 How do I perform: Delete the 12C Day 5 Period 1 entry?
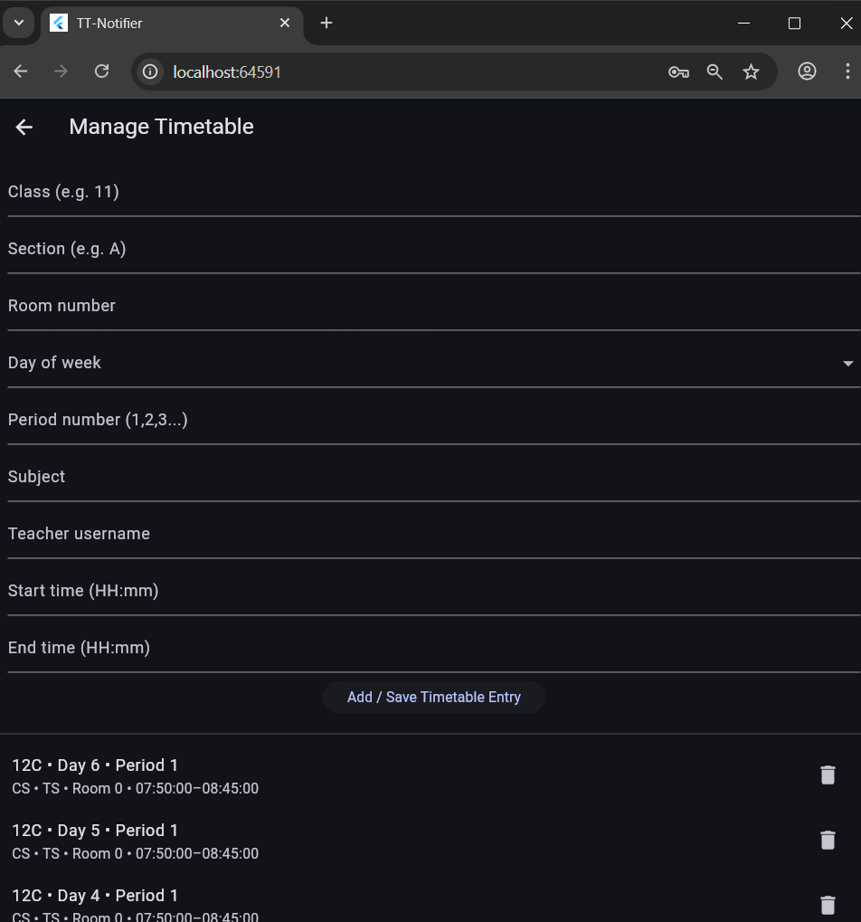click(827, 840)
